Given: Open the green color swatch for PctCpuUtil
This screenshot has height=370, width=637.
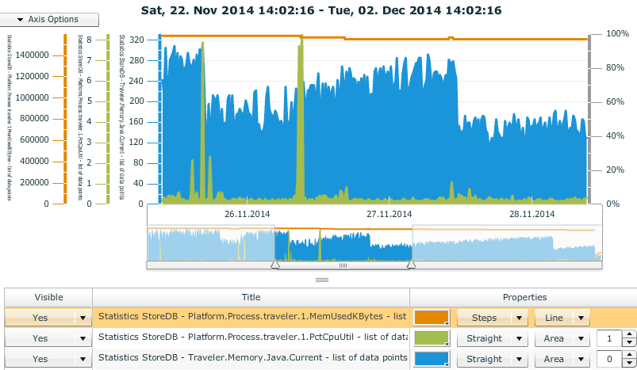Looking at the screenshot, I should (x=432, y=338).
